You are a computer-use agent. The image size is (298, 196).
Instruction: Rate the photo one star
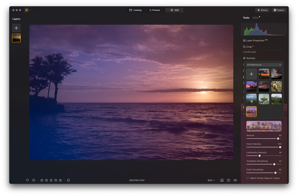point(42,180)
